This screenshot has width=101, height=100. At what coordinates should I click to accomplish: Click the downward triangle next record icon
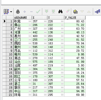tap(82, 12)
